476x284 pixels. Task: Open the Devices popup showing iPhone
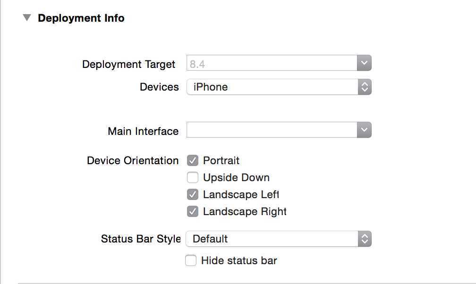[x=272, y=87]
